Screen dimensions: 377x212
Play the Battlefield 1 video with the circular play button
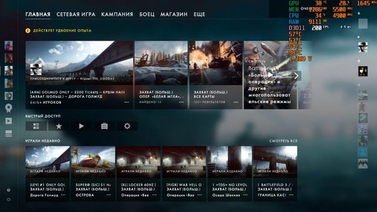[x=270, y=75]
